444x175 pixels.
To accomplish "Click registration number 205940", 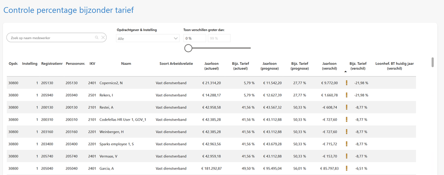I will click(47, 95).
